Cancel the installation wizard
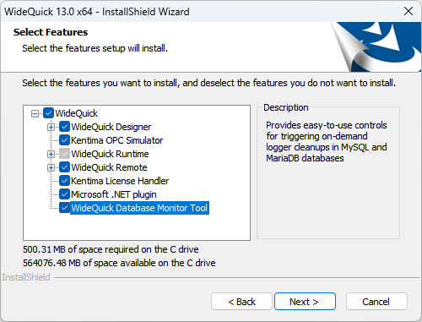Screen dimensions: 422x322 tap(376, 302)
